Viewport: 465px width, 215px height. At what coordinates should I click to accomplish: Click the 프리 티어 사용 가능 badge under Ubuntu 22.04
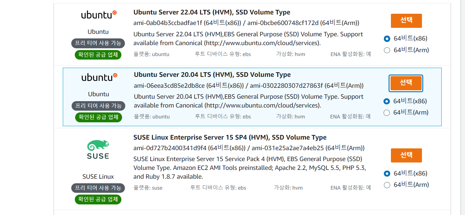click(98, 43)
